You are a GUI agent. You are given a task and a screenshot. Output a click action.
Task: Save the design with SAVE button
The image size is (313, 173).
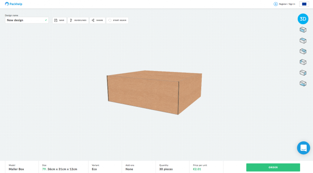(x=59, y=21)
